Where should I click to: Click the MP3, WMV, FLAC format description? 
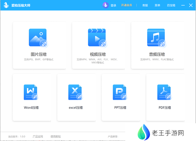click(x=157, y=59)
